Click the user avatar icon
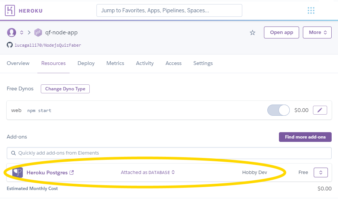The width and height of the screenshot is (338, 199). (x=11, y=32)
